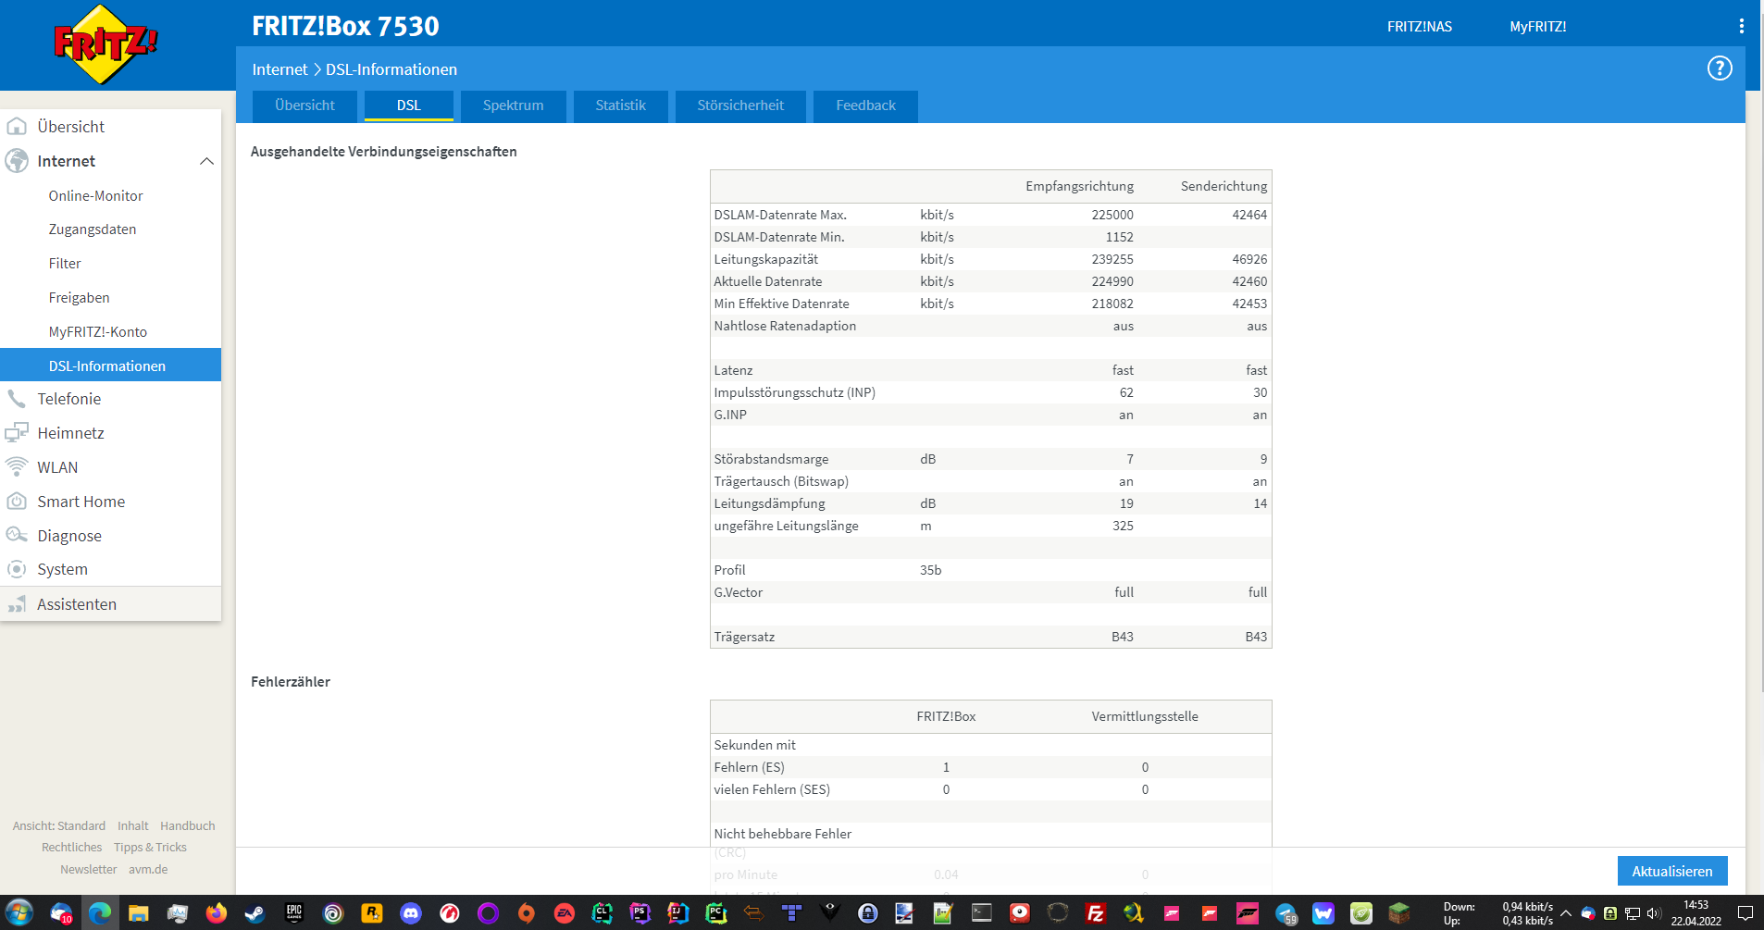Click the network tray icon

tap(1633, 914)
